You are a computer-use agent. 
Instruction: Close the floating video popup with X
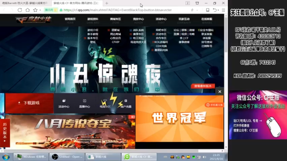point(220,92)
